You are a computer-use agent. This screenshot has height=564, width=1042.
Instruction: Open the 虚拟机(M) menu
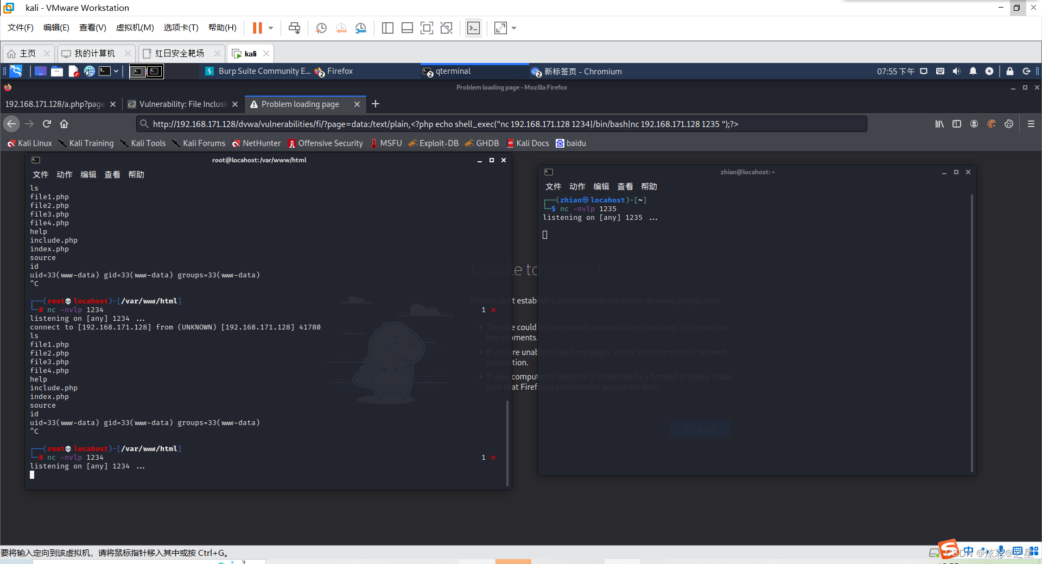click(135, 28)
